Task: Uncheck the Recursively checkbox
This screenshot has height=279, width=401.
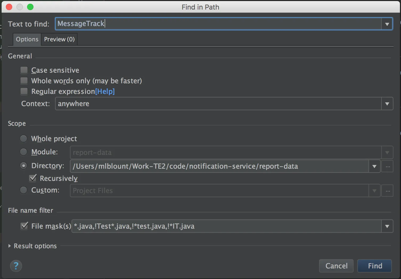Action: click(33, 178)
